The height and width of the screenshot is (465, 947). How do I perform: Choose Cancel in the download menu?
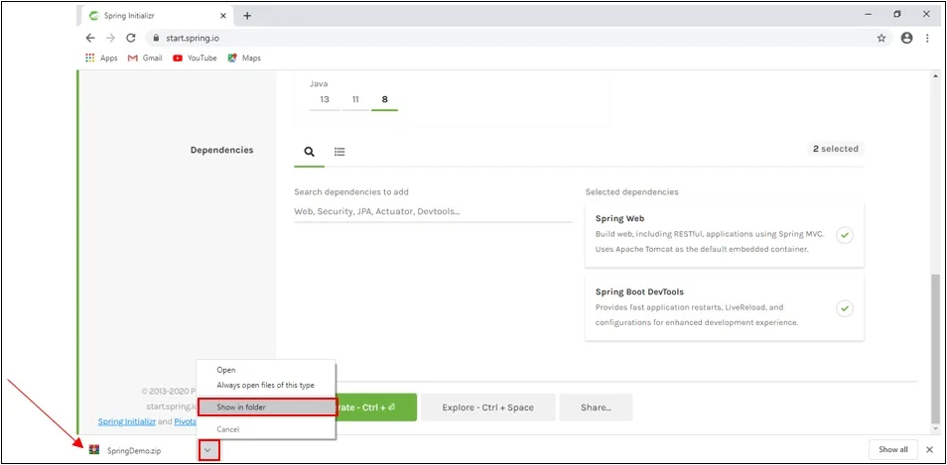266,429
